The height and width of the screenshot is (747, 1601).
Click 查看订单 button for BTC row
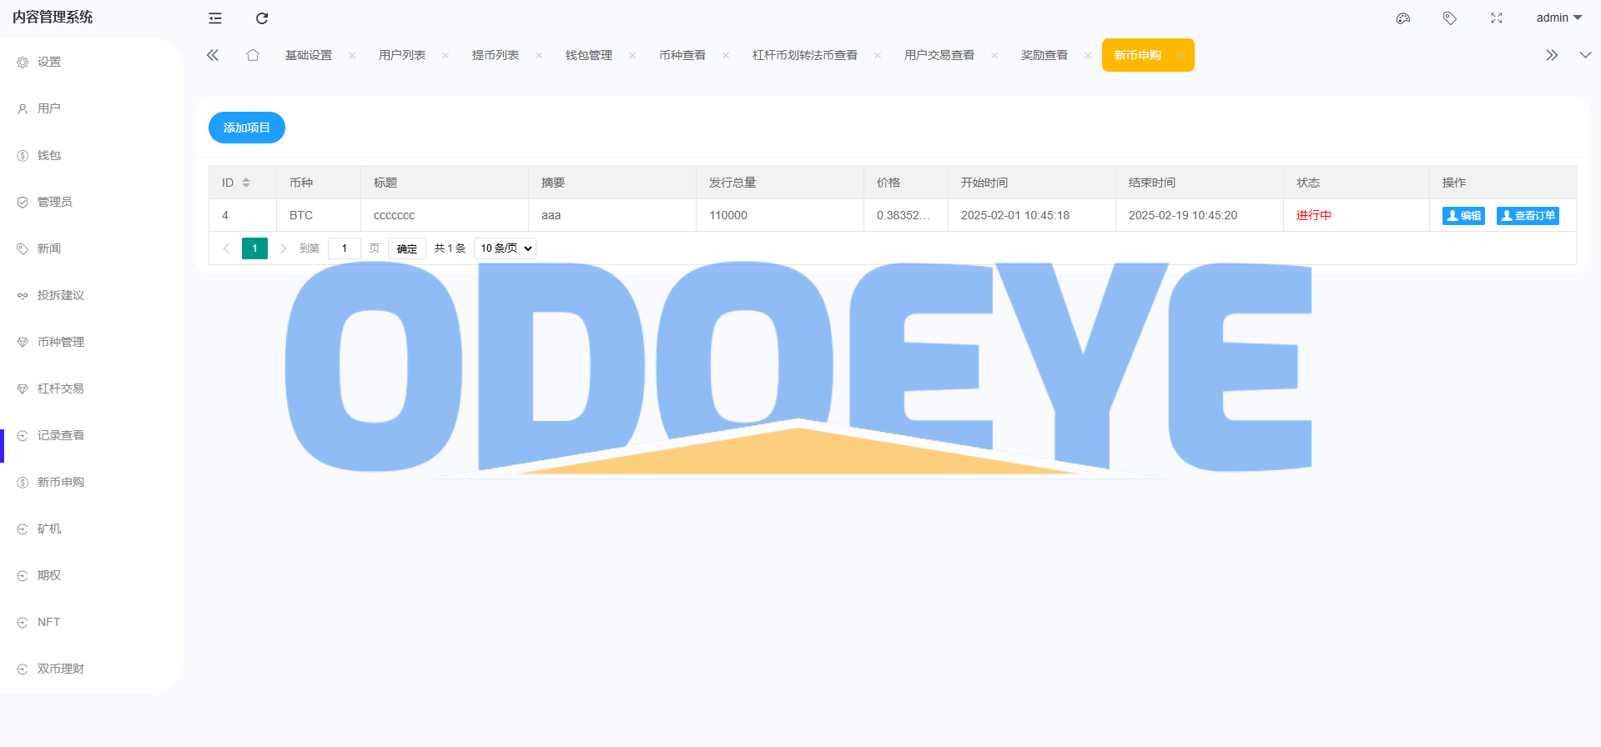(1528, 216)
